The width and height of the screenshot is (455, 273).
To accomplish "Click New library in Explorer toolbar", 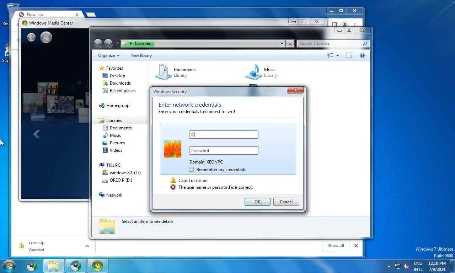I will pyautogui.click(x=141, y=55).
